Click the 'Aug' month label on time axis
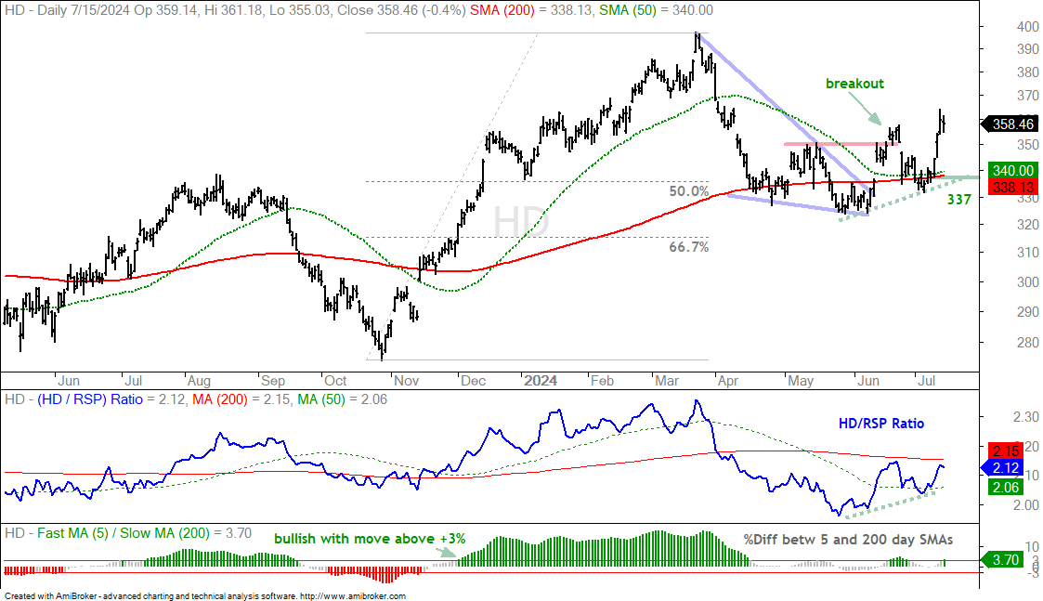The width and height of the screenshot is (1043, 601). [x=199, y=381]
